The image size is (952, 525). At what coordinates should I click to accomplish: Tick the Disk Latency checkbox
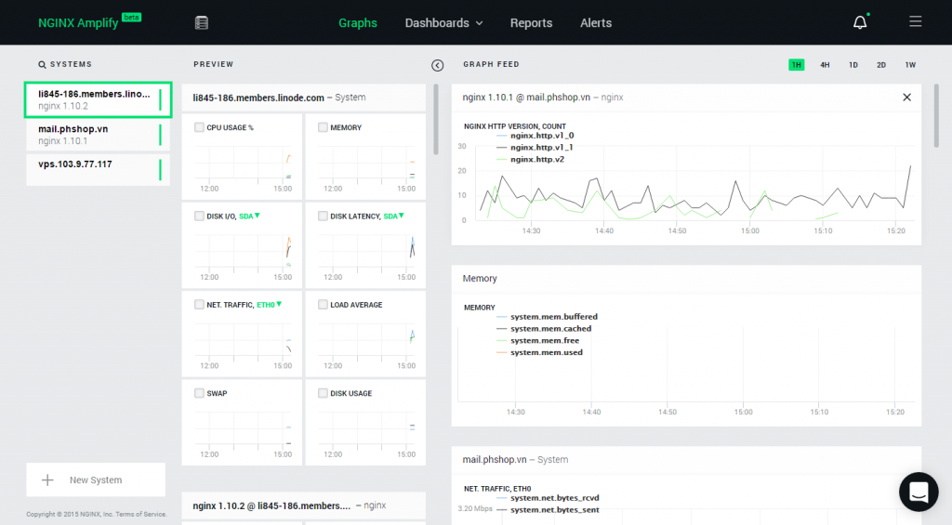point(323,217)
